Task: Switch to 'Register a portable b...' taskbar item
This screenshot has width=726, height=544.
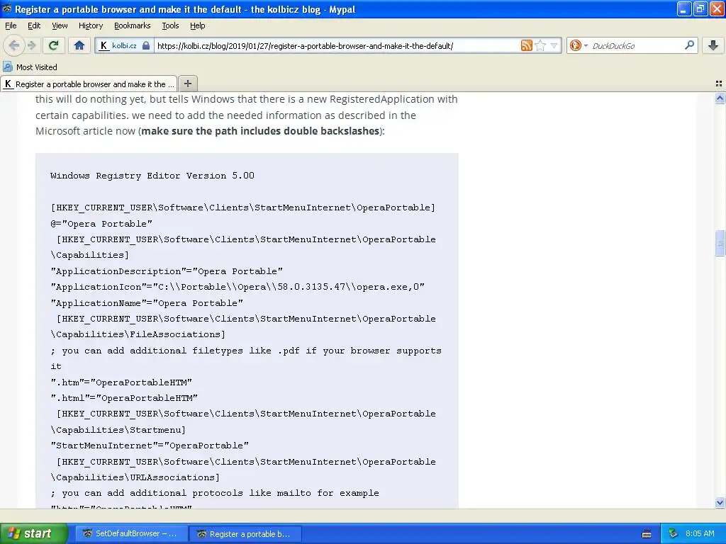Action: coord(245,533)
